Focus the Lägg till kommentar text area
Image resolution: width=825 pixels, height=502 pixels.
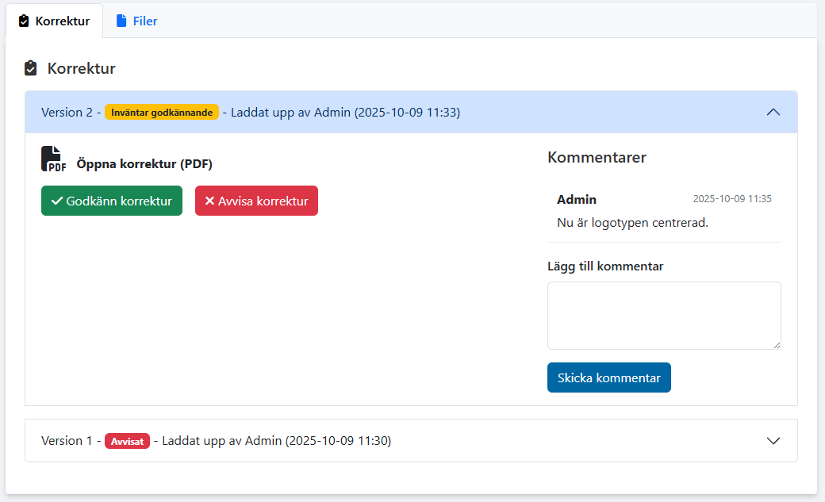pyautogui.click(x=663, y=315)
